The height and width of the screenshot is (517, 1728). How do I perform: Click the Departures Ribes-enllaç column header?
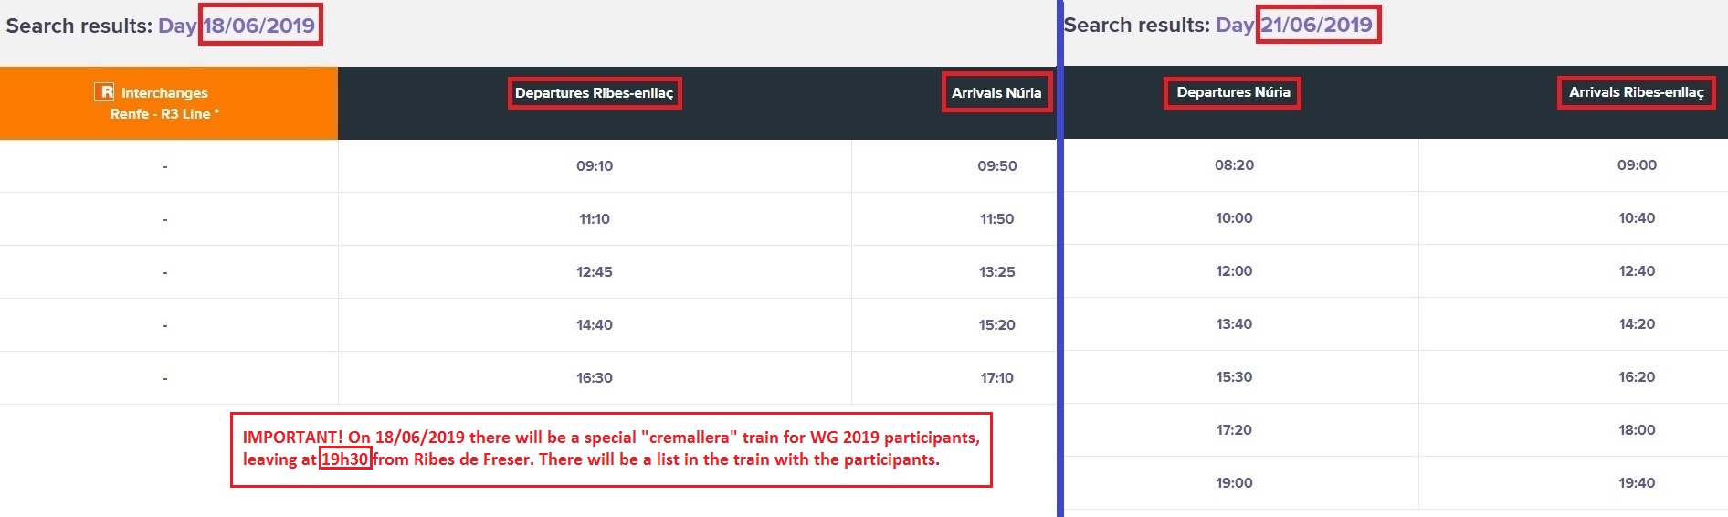(x=595, y=93)
